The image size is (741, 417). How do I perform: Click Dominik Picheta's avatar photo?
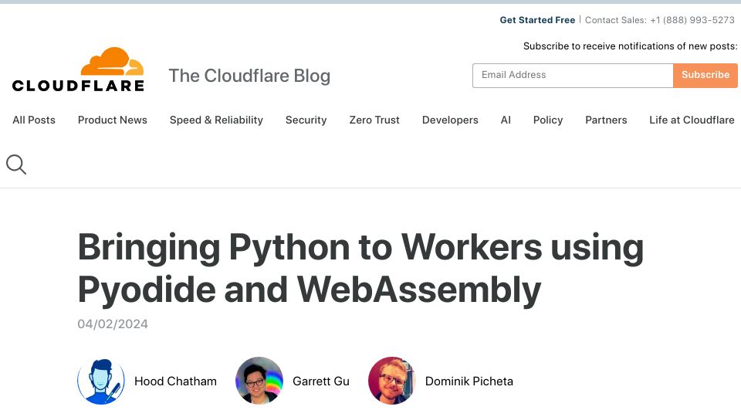[392, 381]
